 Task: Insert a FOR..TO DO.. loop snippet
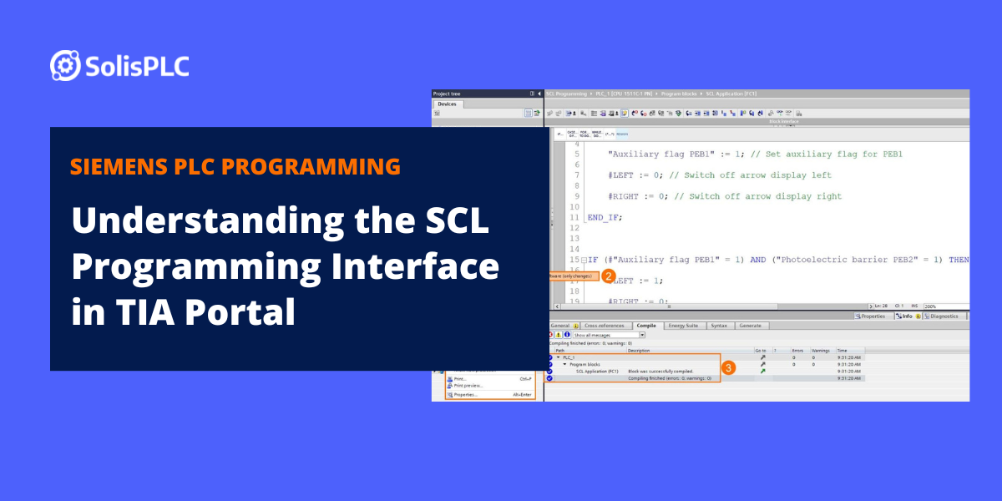click(x=584, y=133)
